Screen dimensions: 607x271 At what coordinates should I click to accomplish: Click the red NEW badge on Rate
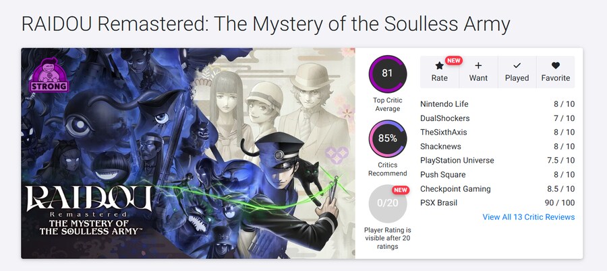pyautogui.click(x=454, y=61)
